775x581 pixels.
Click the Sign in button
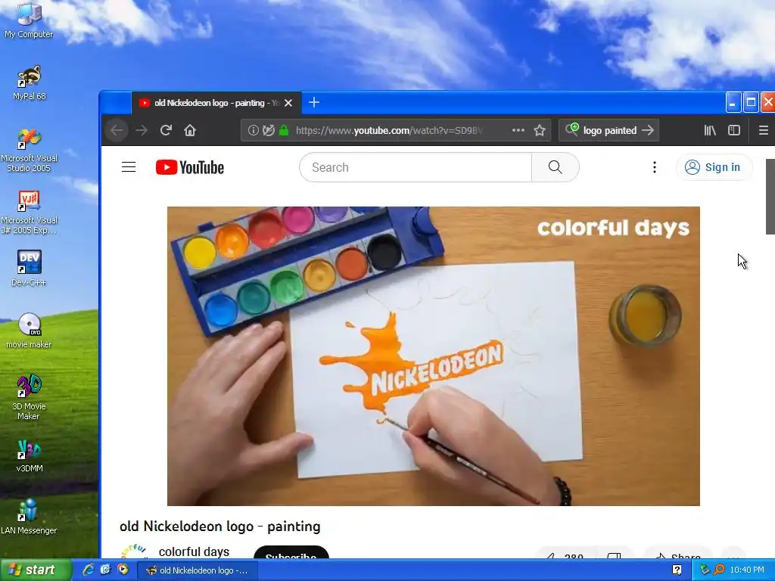pos(714,167)
